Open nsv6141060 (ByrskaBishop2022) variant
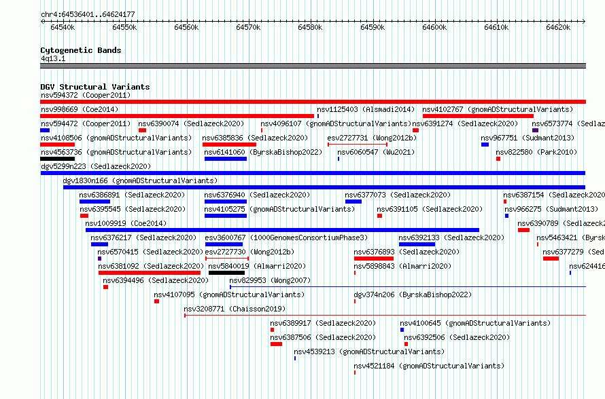This screenshot has width=605, height=399. tap(263, 152)
